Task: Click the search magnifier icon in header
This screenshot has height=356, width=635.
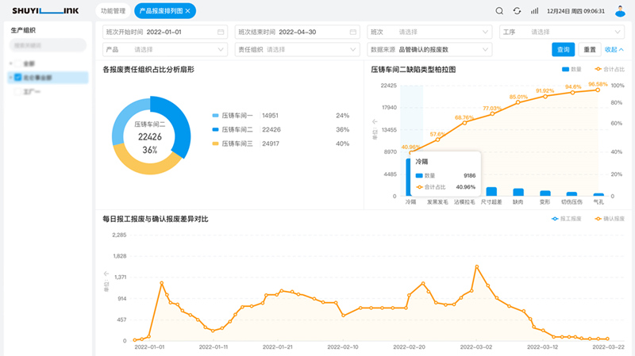Action: pos(499,11)
